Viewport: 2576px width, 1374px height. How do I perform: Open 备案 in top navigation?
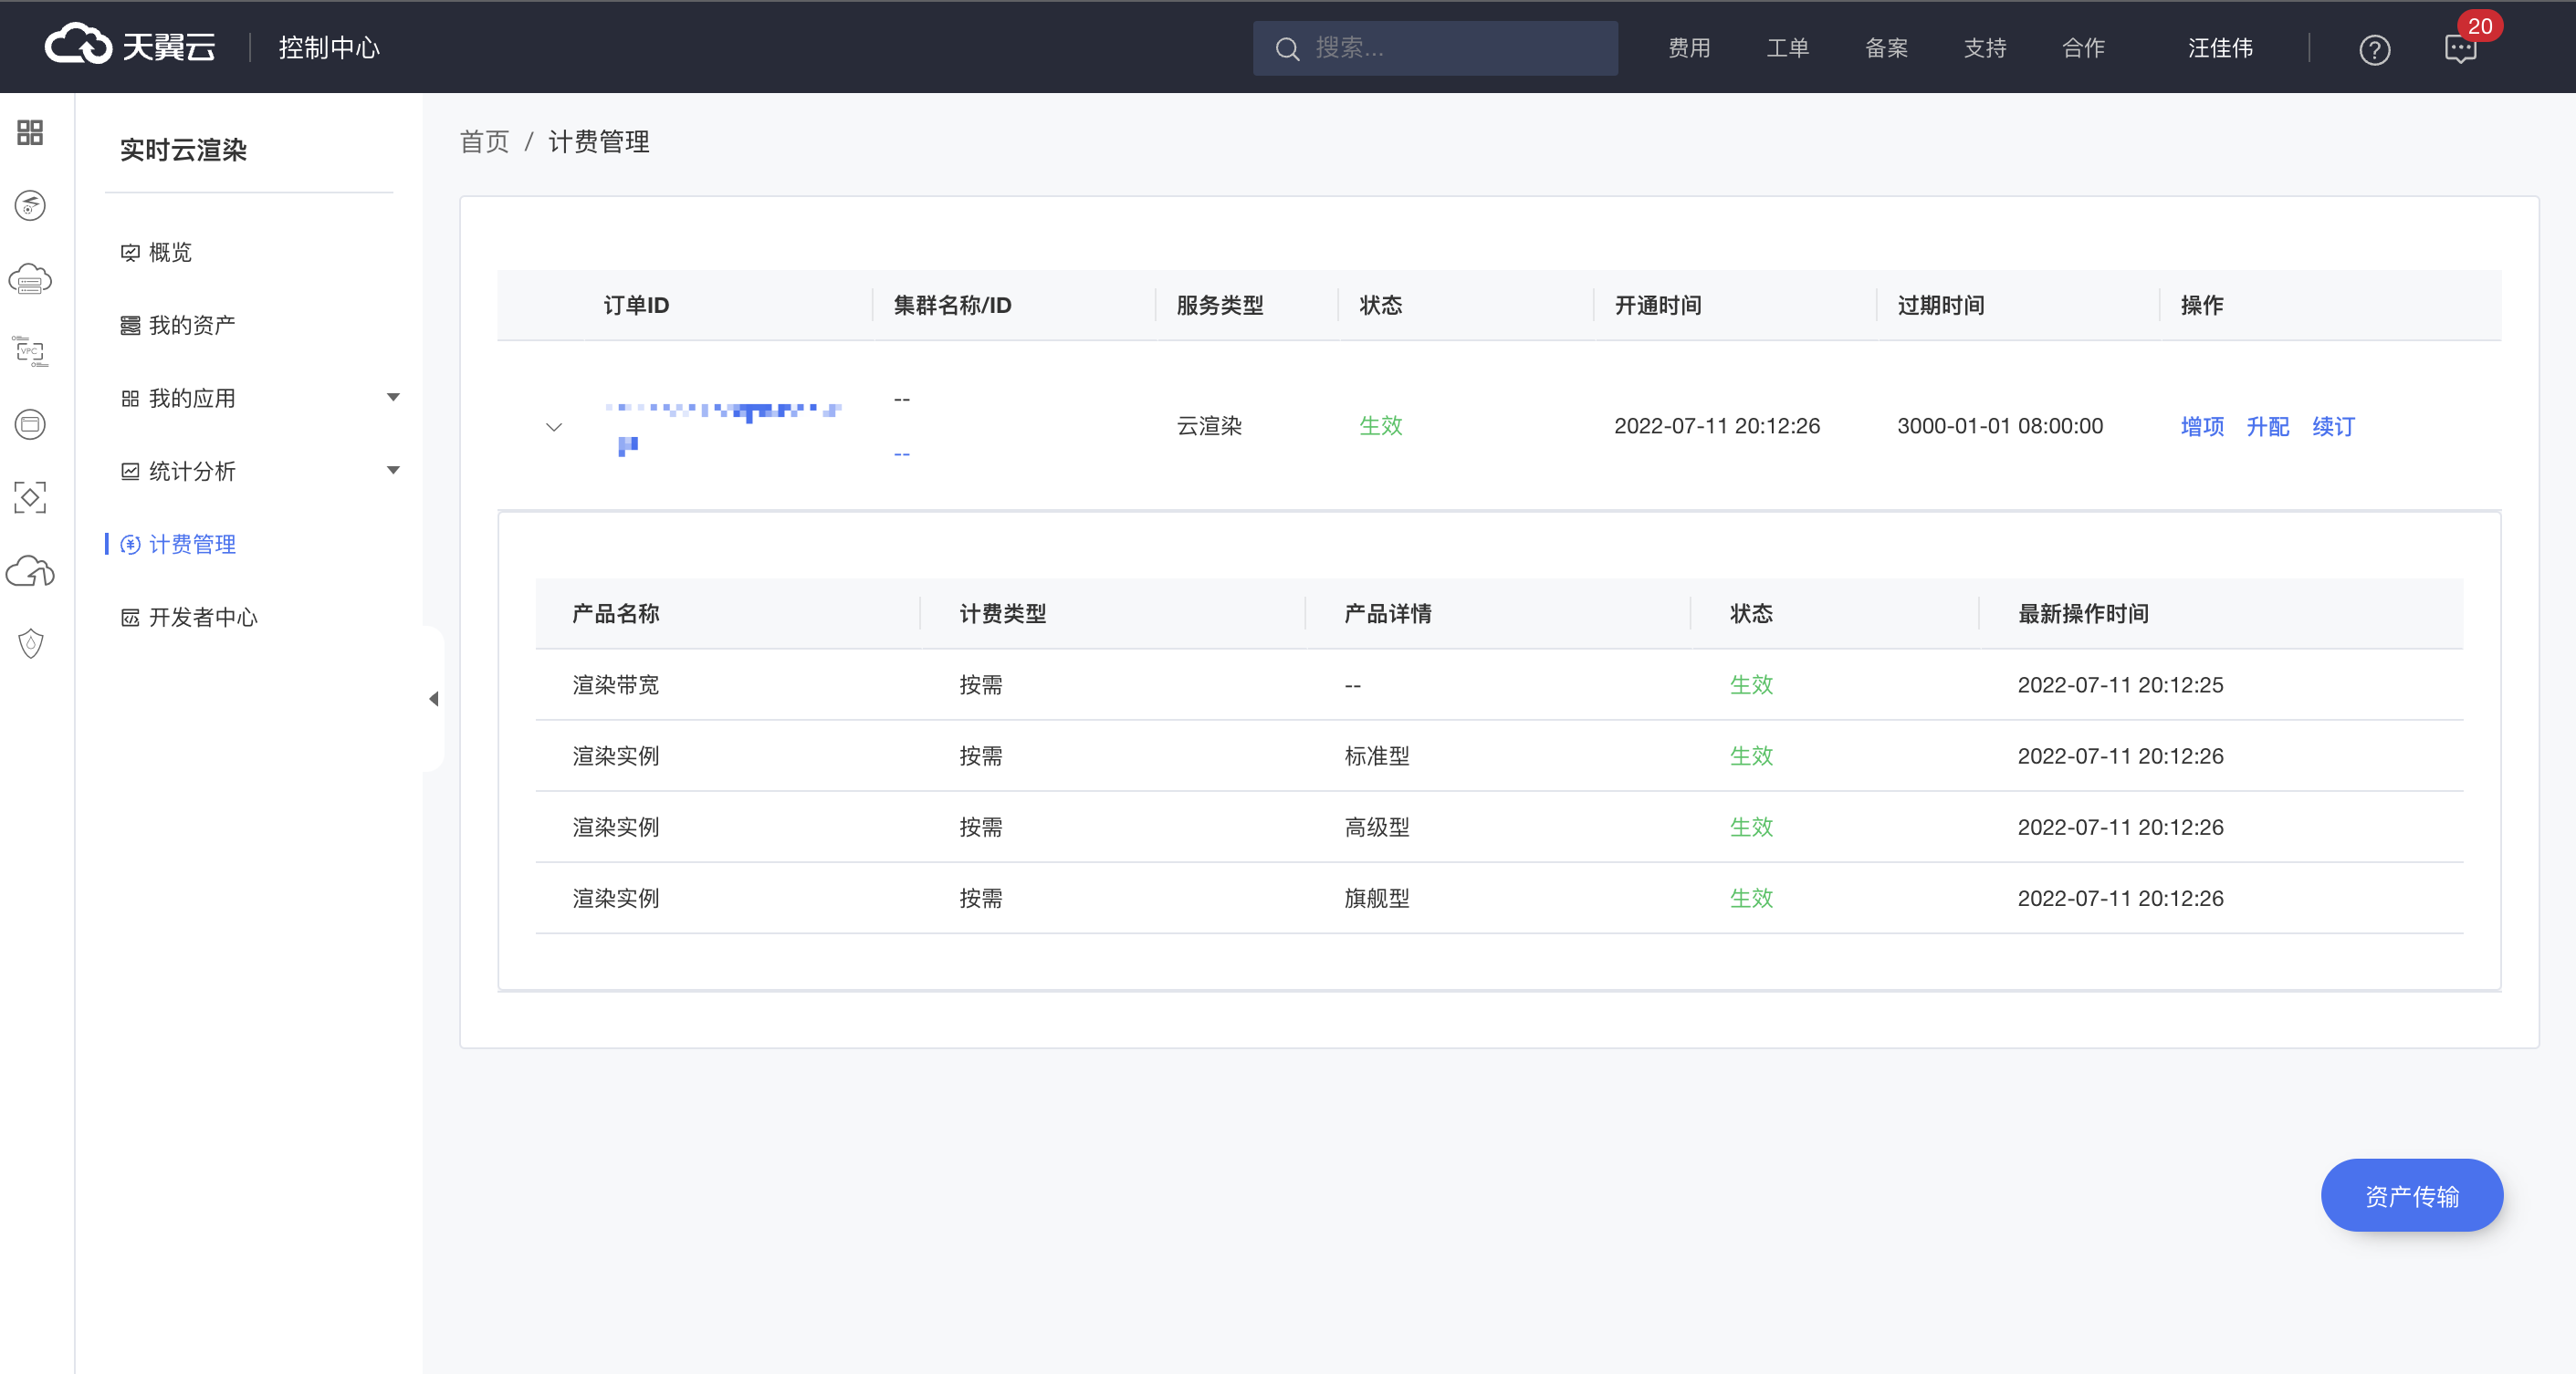tap(1886, 48)
